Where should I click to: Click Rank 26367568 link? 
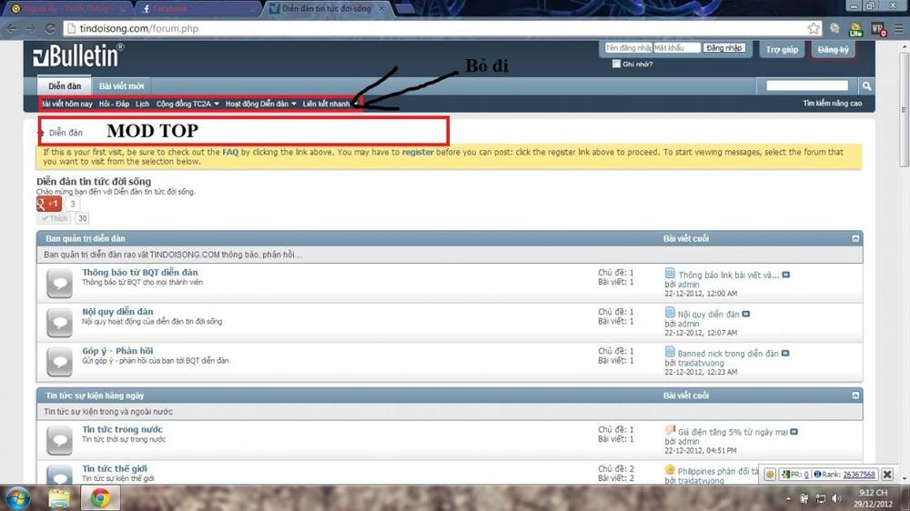coord(859,475)
